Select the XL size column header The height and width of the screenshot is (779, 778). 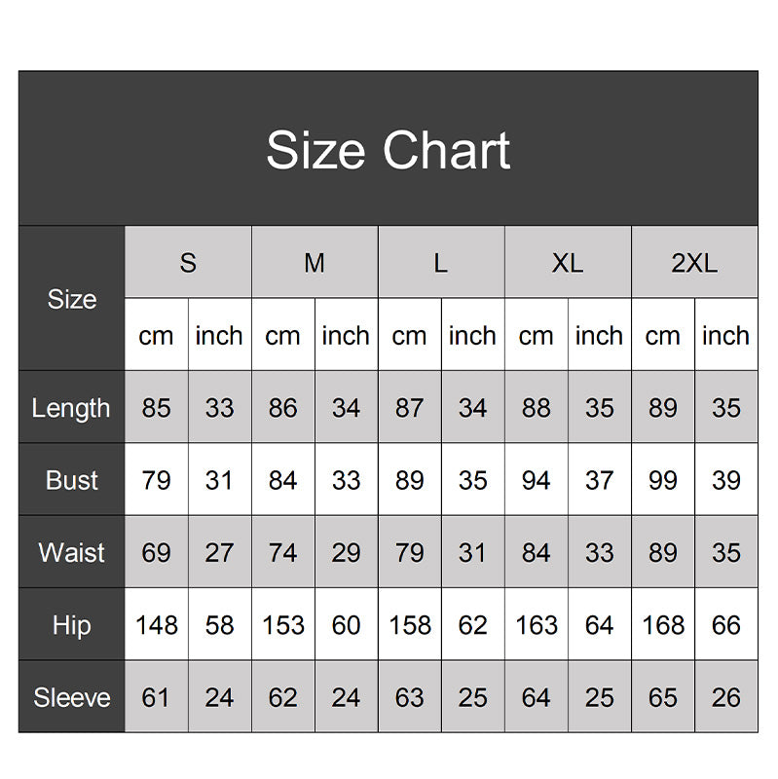[568, 262]
